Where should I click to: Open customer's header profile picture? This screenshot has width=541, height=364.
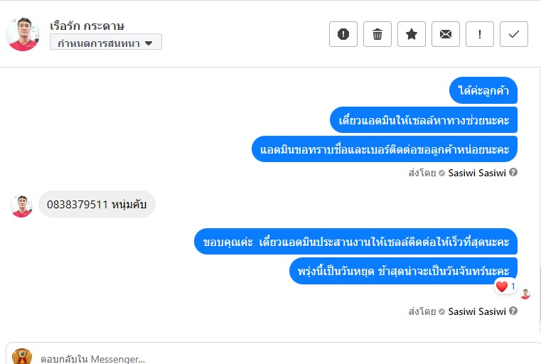(23, 34)
